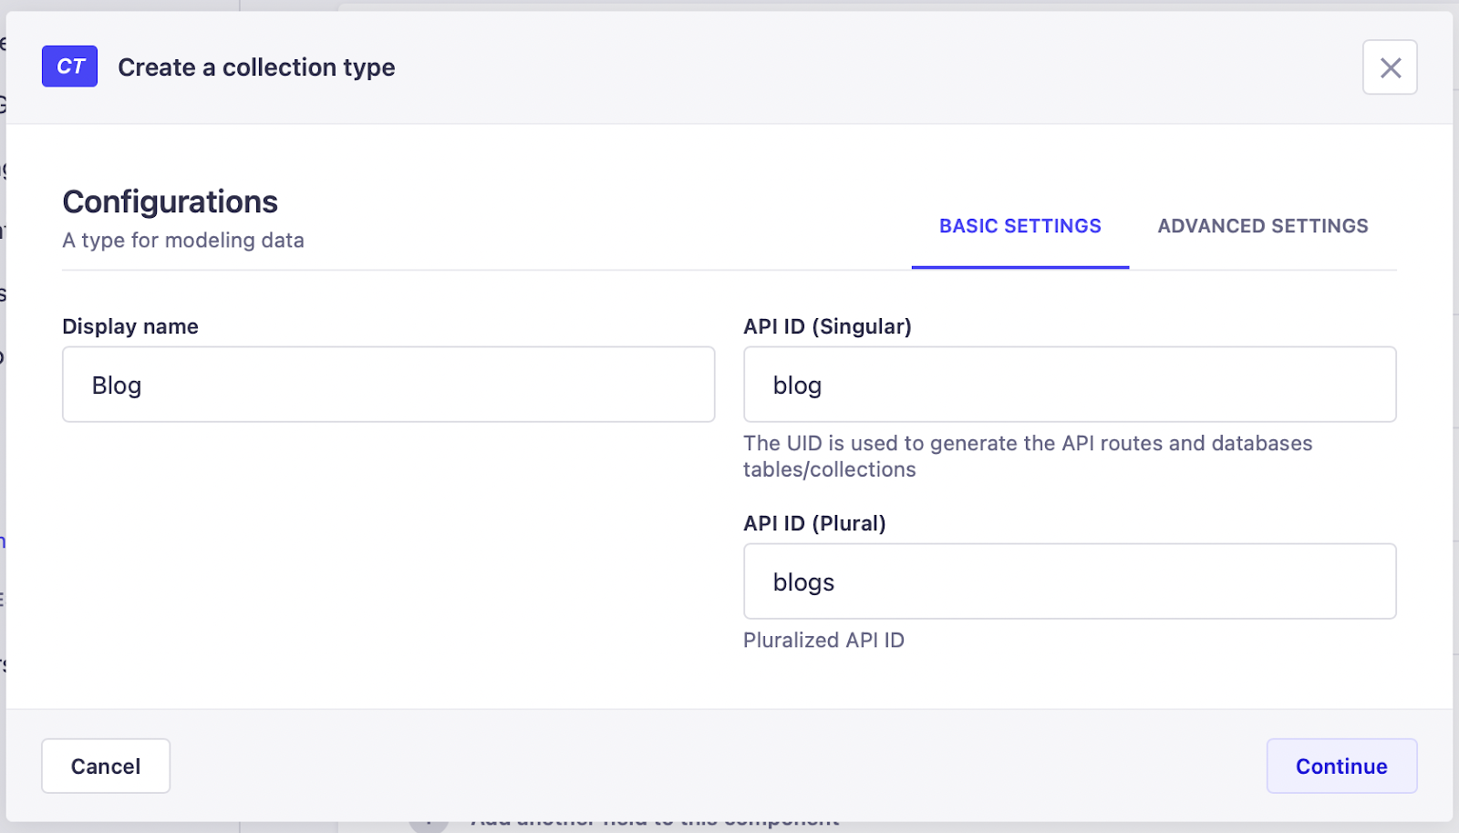The width and height of the screenshot is (1459, 833).
Task: Click the 'A type for modeling data' subtitle
Action: click(183, 241)
